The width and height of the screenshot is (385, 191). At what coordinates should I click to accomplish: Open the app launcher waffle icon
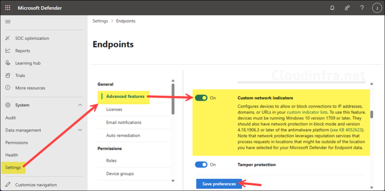[x=8, y=8]
